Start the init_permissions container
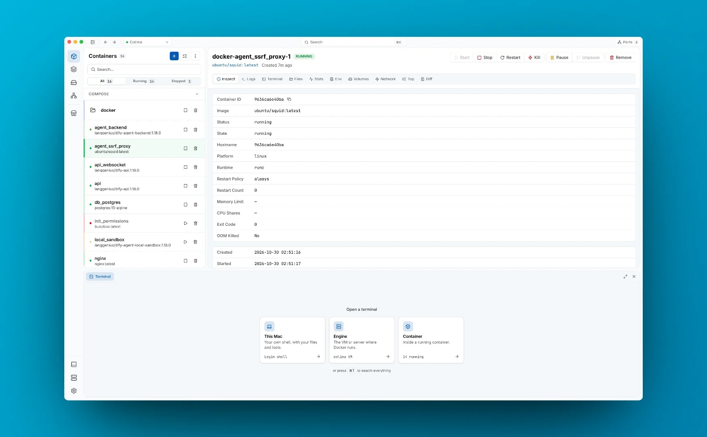 (186, 223)
